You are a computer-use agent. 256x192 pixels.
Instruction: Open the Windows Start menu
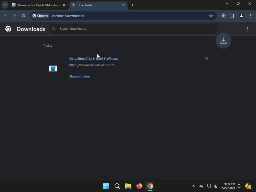point(106,186)
